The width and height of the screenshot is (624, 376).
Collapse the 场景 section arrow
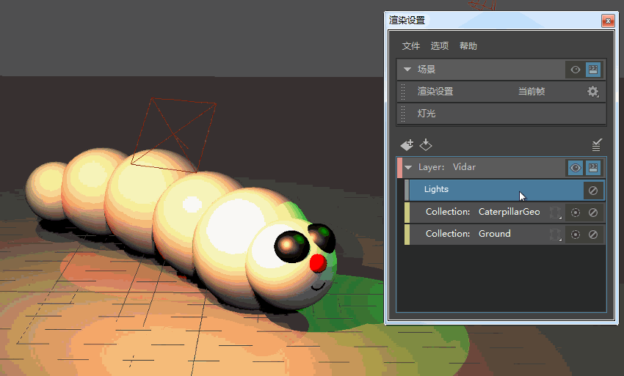pyautogui.click(x=407, y=70)
